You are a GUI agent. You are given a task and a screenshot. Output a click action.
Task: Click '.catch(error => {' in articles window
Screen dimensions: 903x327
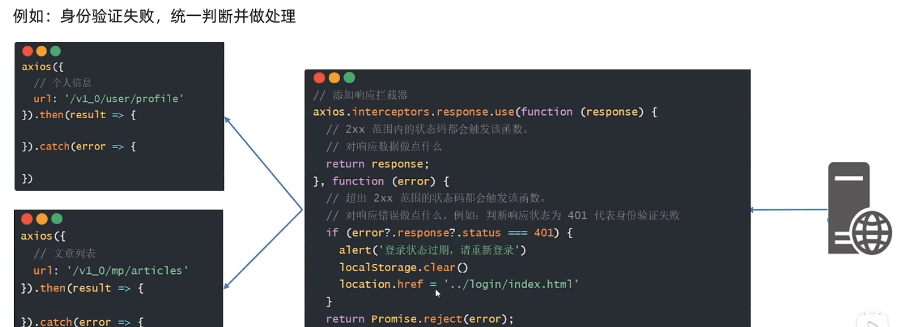pos(82,321)
